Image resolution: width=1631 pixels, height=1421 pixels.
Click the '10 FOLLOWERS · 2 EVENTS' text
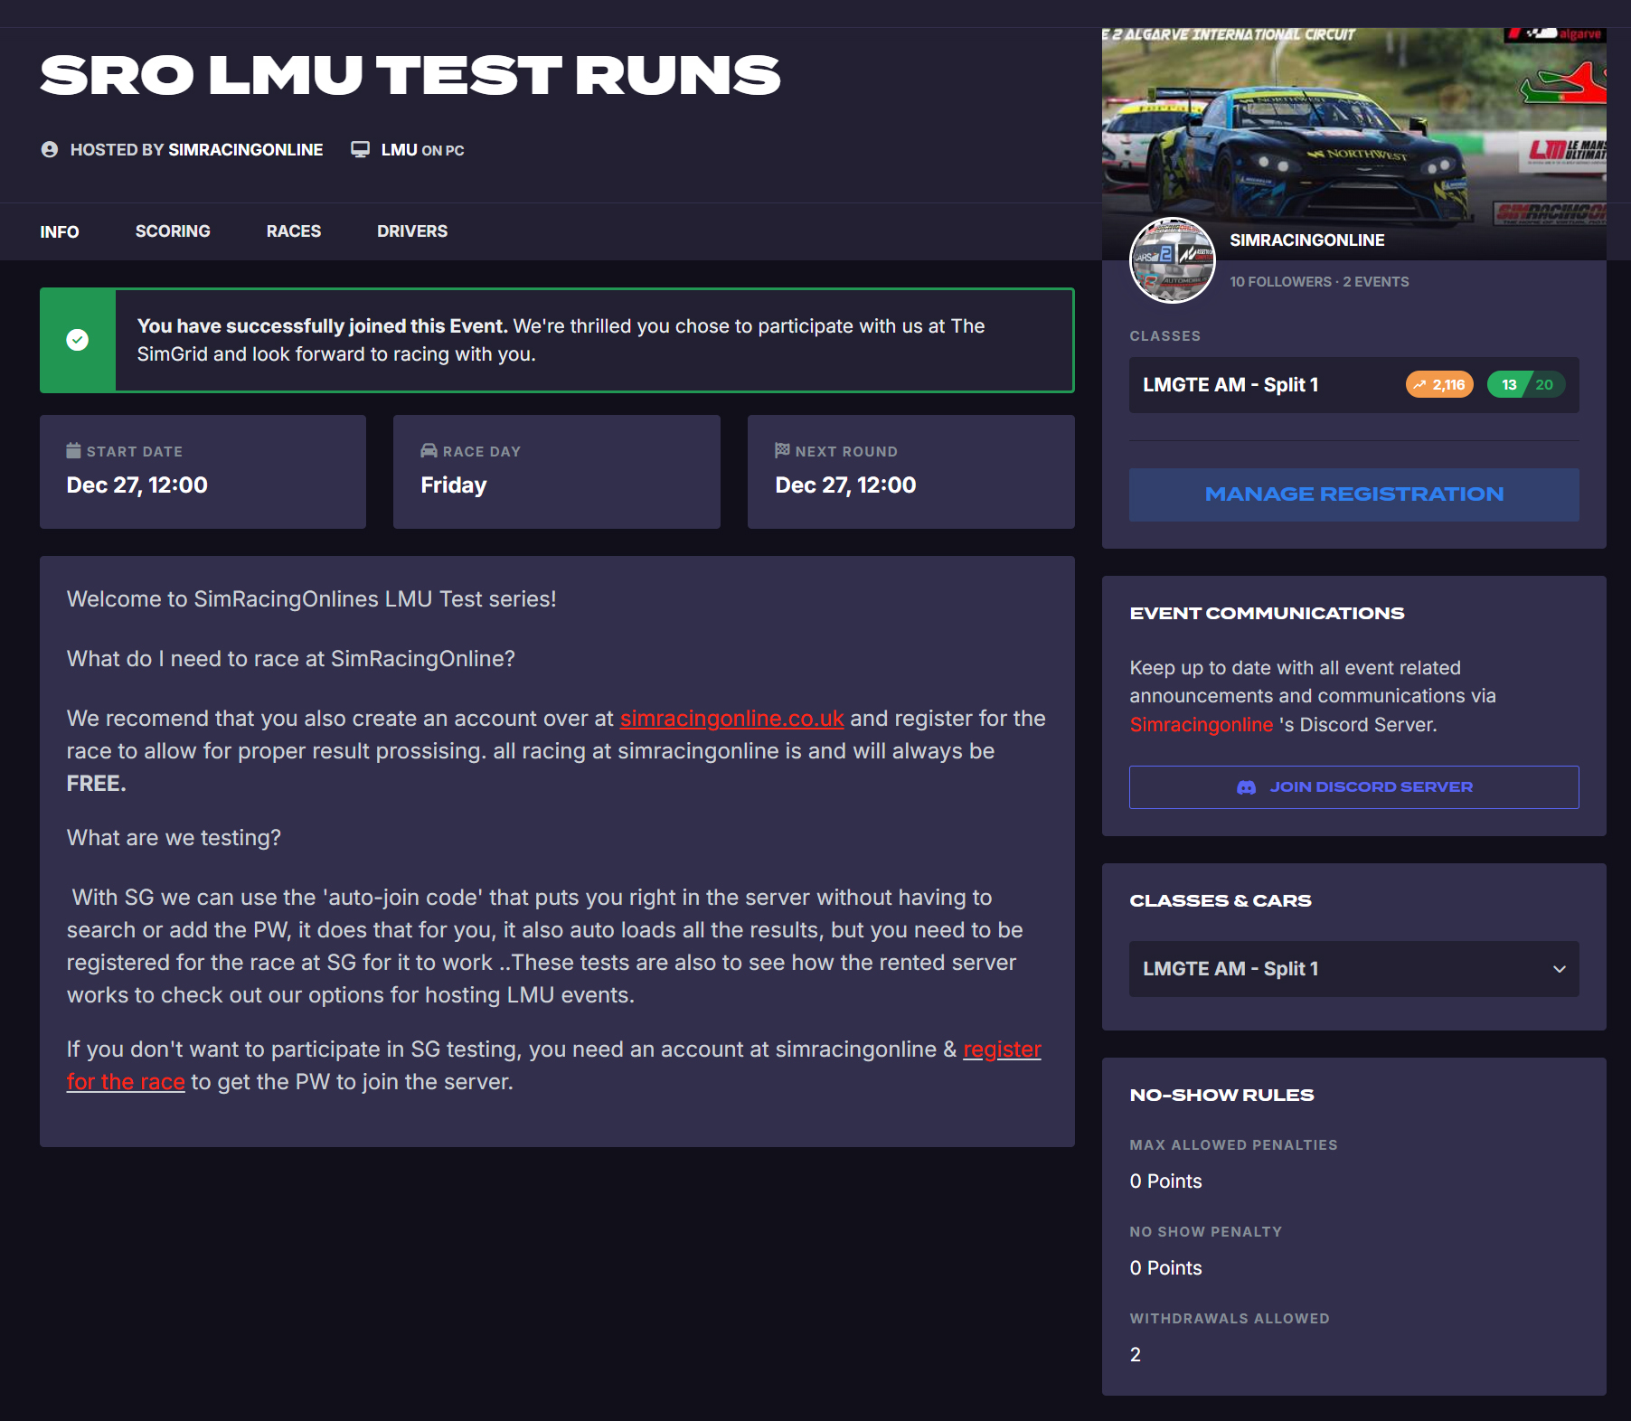tap(1319, 282)
